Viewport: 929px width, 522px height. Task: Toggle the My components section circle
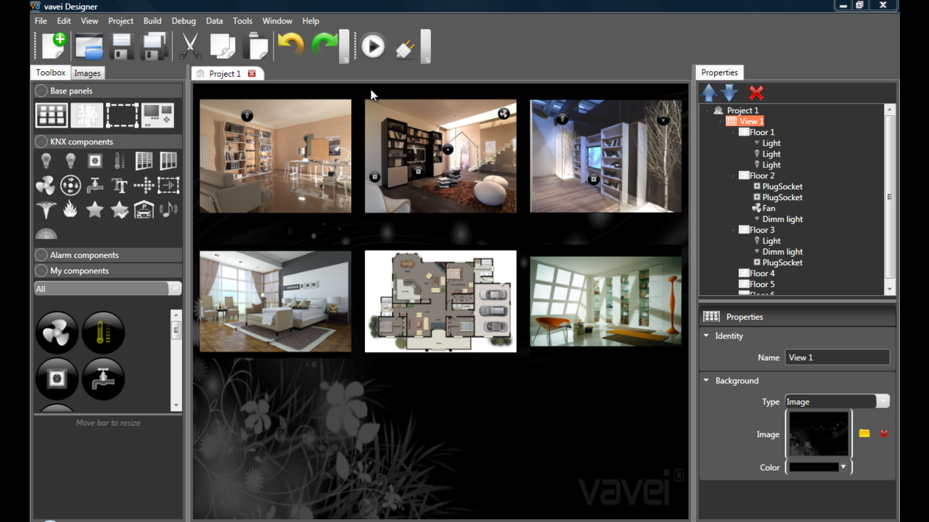[41, 270]
